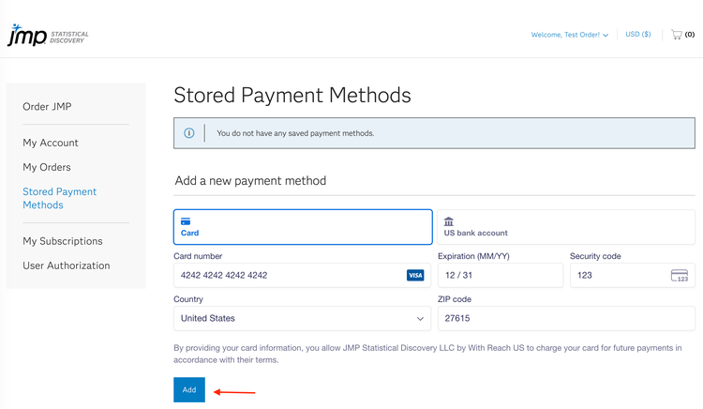Click the no saved payment methods message

pyautogui.click(x=295, y=133)
